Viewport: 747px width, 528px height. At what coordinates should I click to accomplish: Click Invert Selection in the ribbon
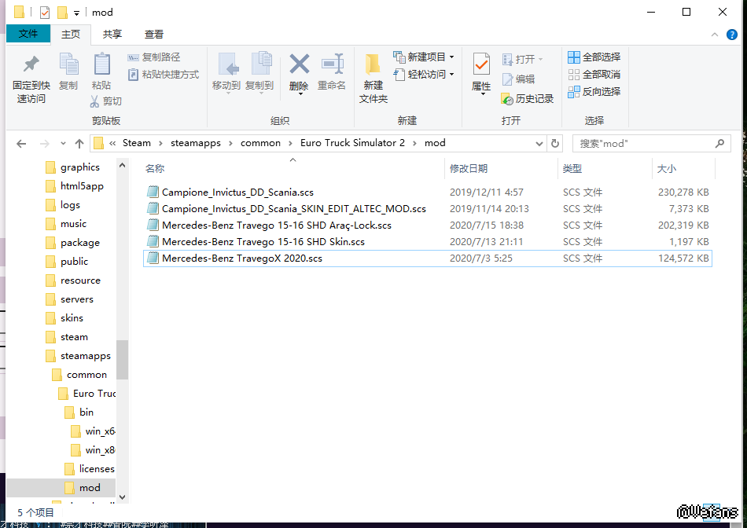tap(594, 92)
